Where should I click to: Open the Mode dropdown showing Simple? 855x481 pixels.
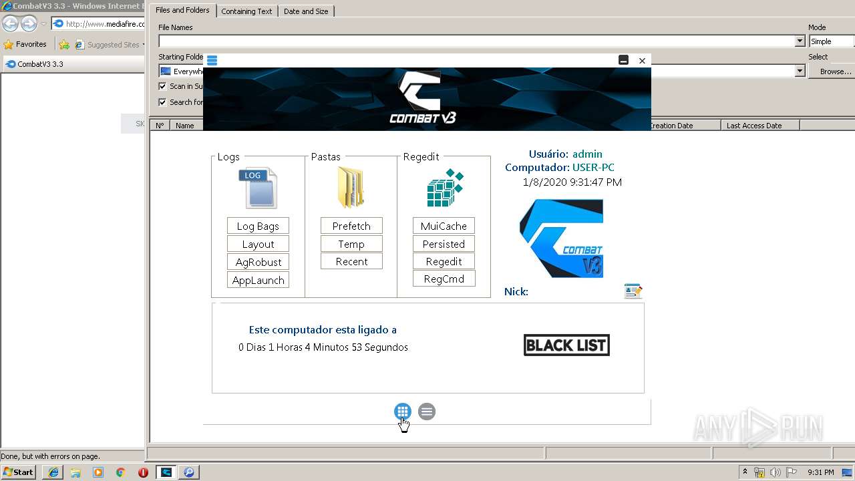pyautogui.click(x=832, y=41)
